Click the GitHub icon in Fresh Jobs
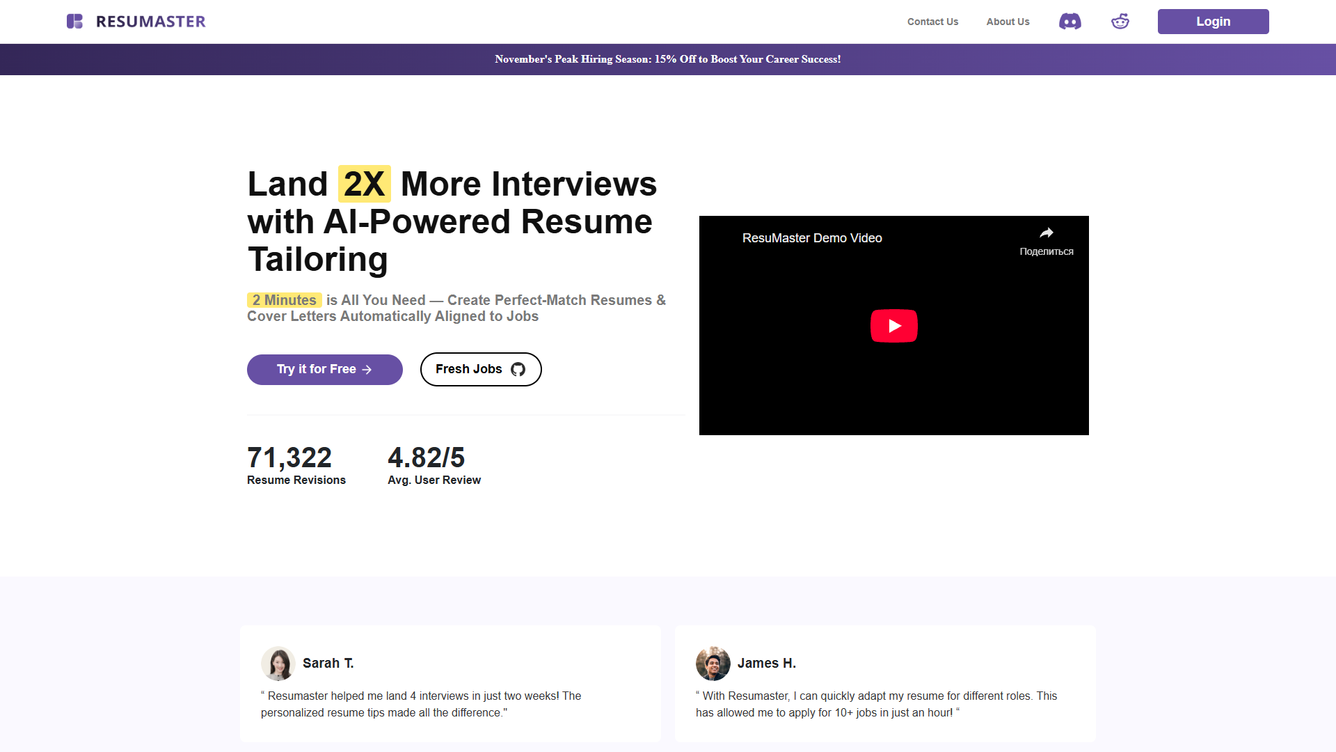Screen dimensions: 1336x752 pyautogui.click(x=518, y=370)
